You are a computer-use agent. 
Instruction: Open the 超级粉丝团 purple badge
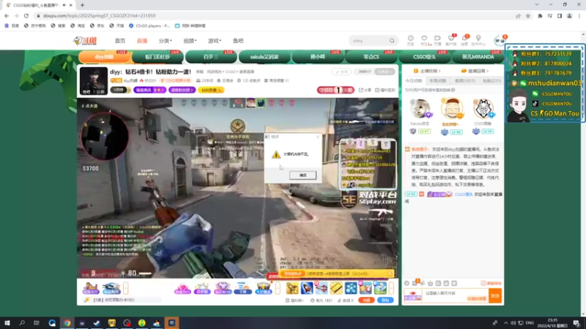coord(182,90)
